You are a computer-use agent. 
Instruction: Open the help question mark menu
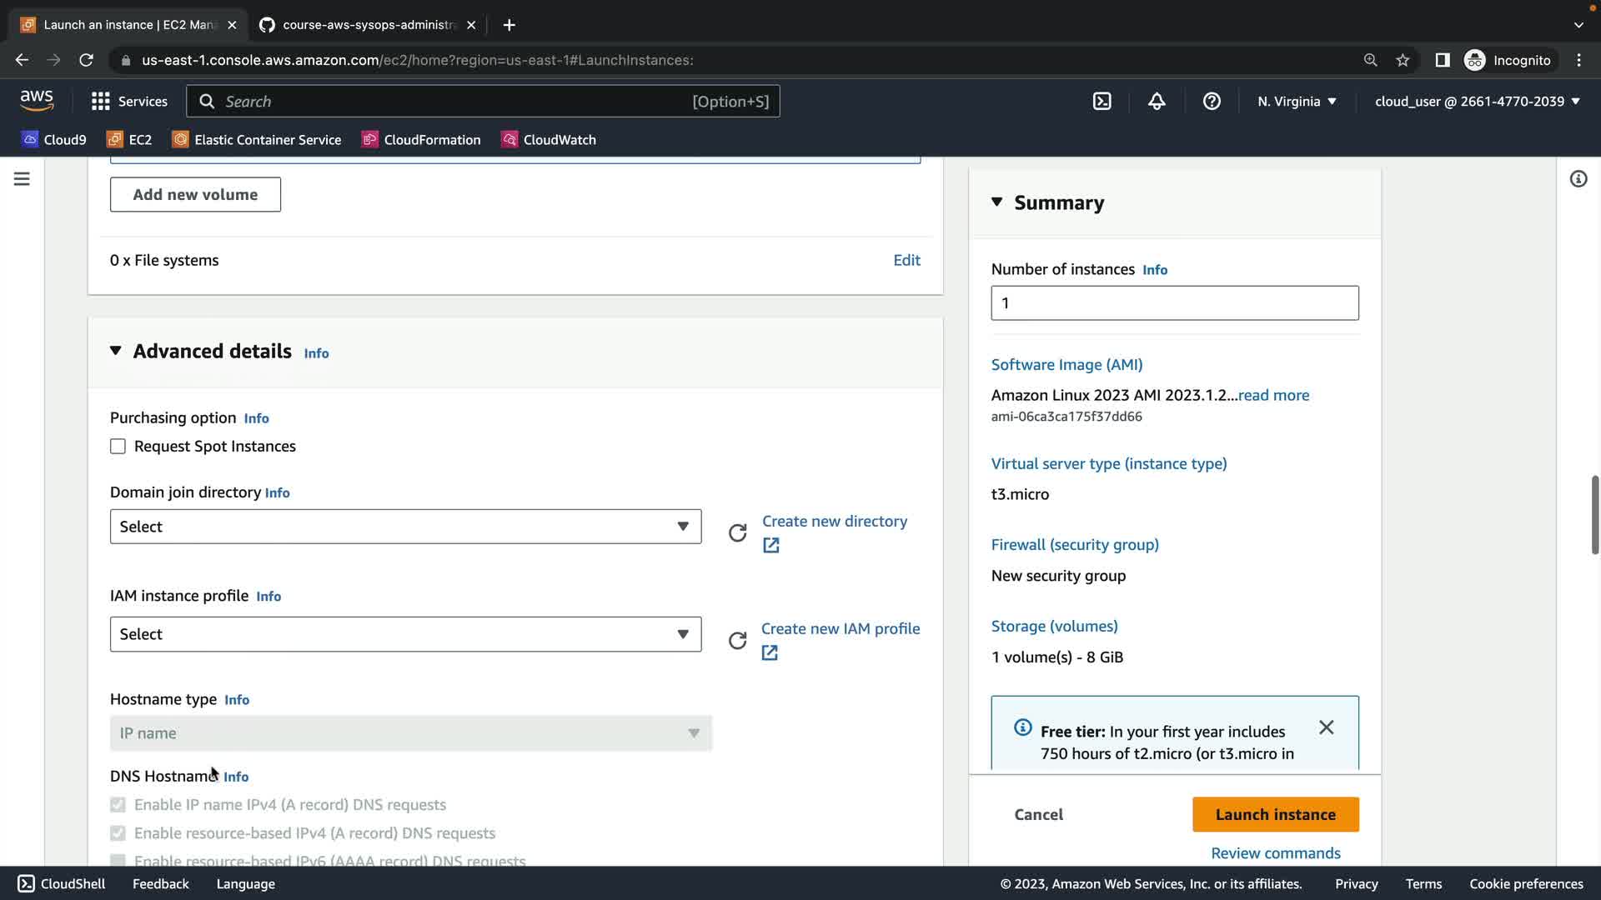(x=1212, y=102)
